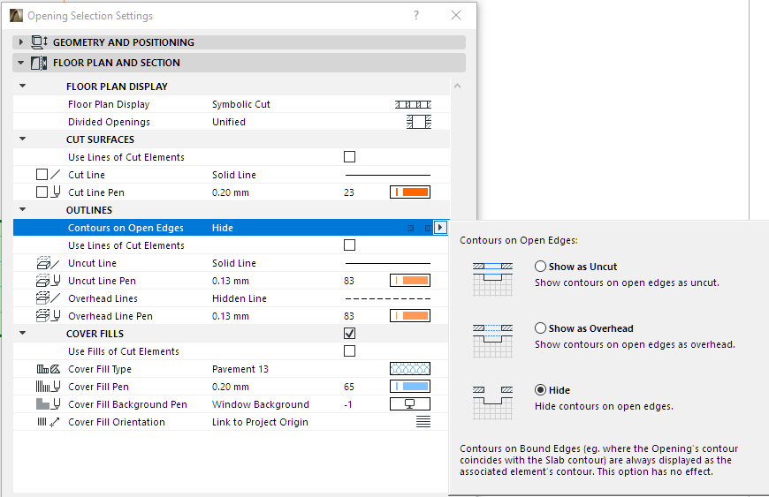
Task: Expand the Geometry and Positioning panel
Action: [20, 42]
